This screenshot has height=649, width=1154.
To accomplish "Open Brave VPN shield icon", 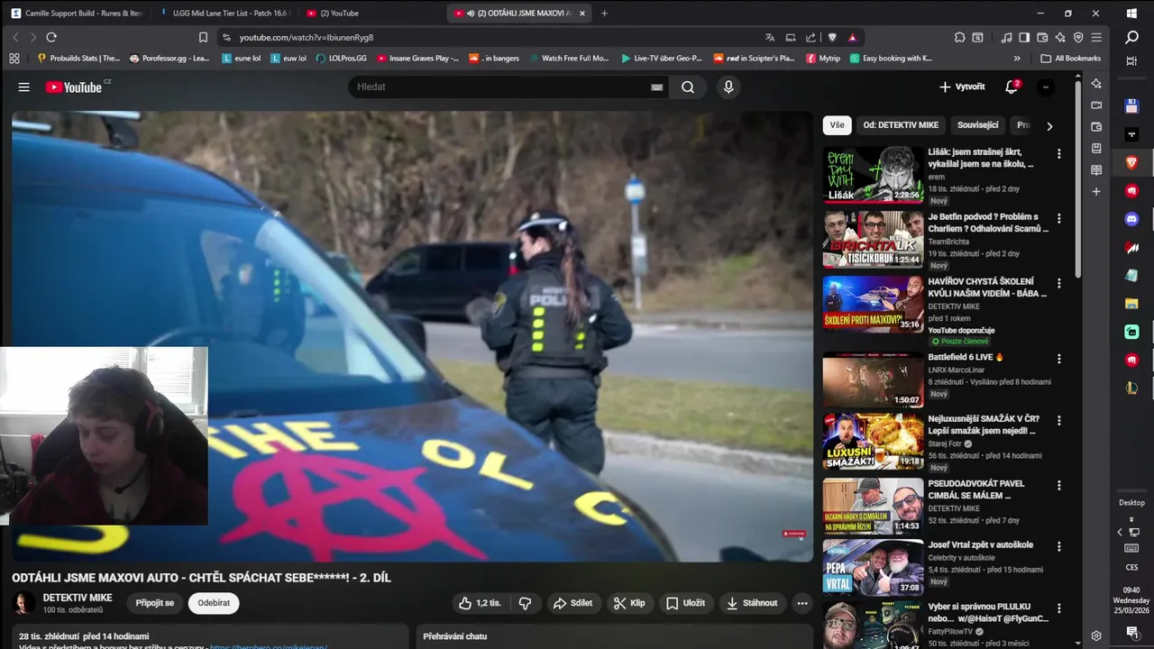I will click(1078, 37).
